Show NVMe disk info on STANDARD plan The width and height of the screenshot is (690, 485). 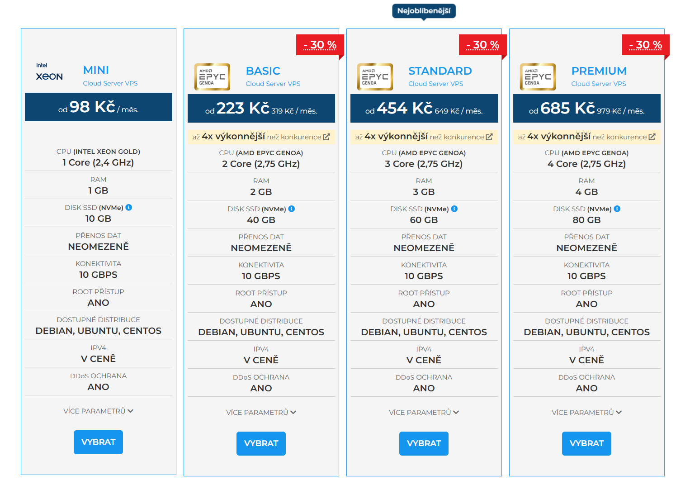click(454, 209)
